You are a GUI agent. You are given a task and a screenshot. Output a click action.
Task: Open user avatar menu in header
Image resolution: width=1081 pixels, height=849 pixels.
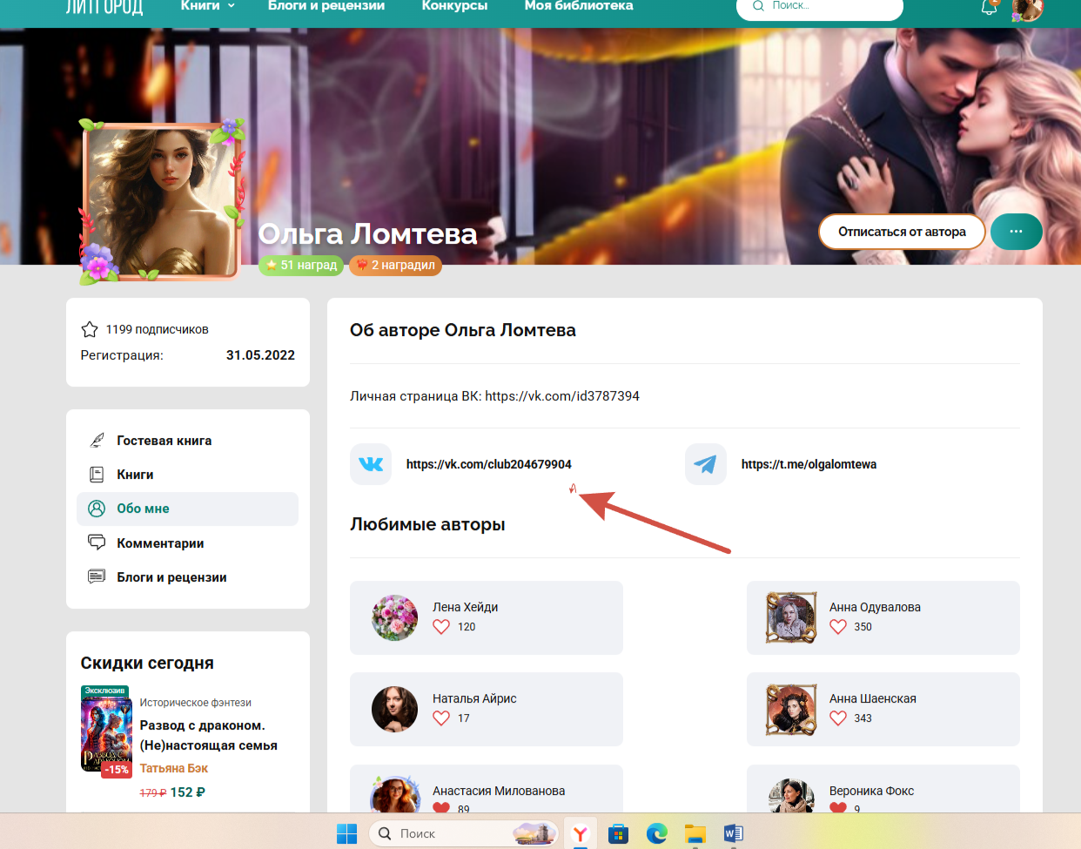coord(1027,9)
